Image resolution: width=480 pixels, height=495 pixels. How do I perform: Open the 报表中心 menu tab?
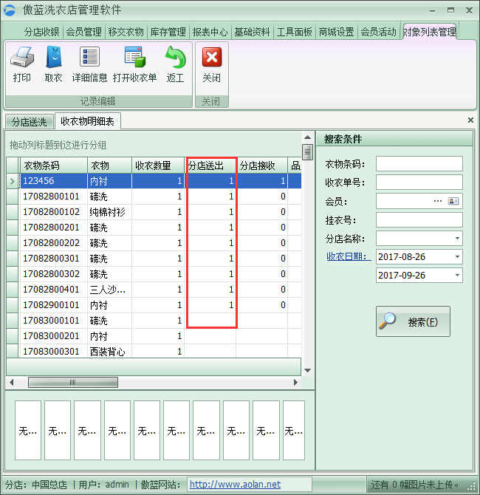click(x=210, y=32)
